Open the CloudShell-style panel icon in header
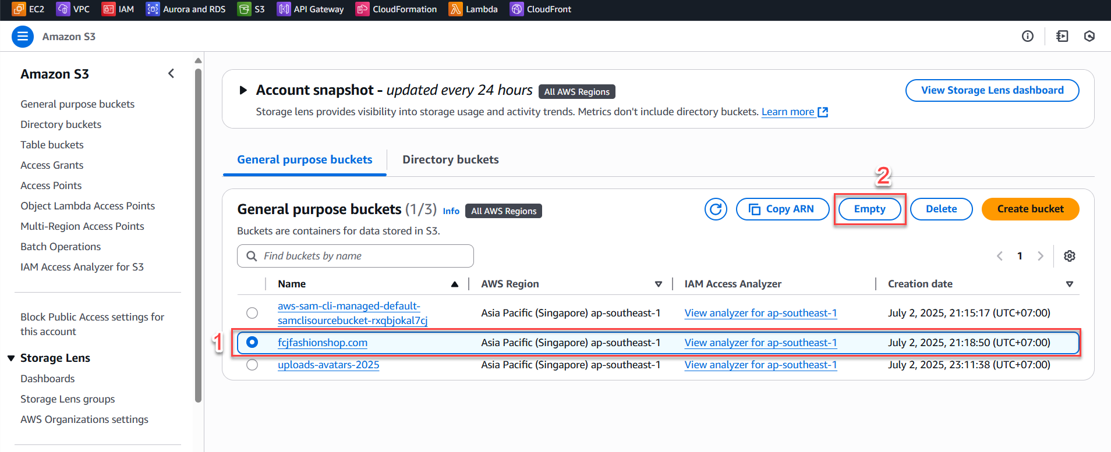This screenshot has height=452, width=1111. 1062,36
